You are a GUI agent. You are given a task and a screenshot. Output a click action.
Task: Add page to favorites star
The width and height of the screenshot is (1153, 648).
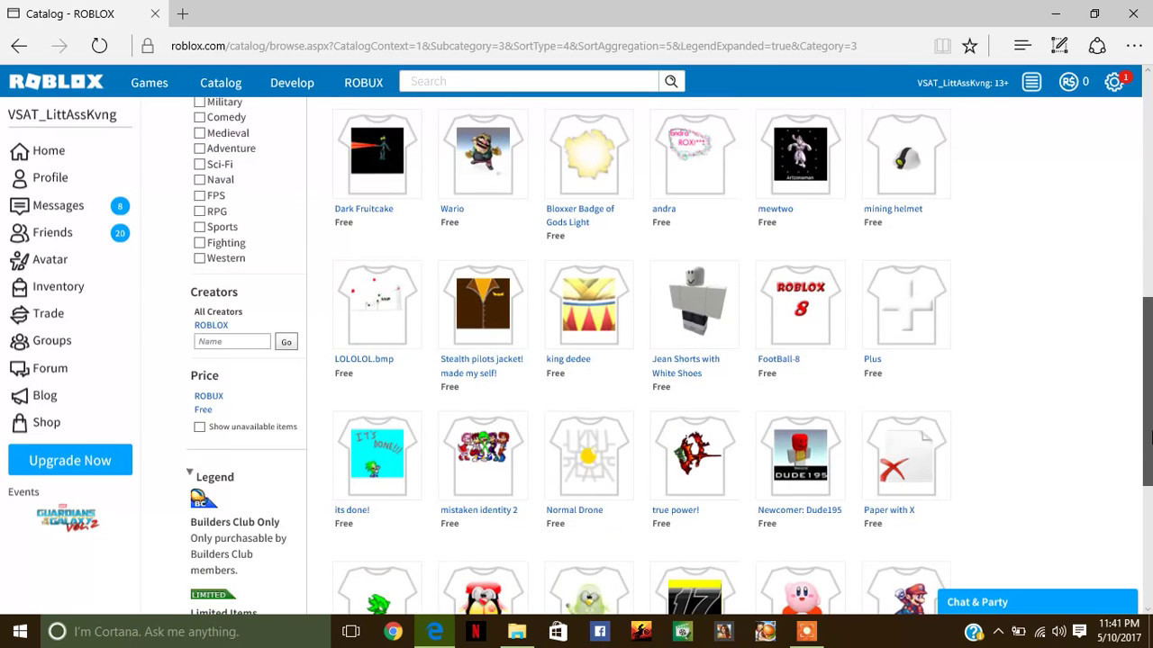point(969,46)
